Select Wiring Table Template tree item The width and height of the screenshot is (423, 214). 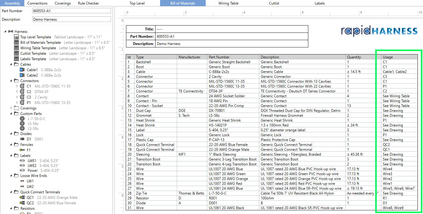coord(38,48)
